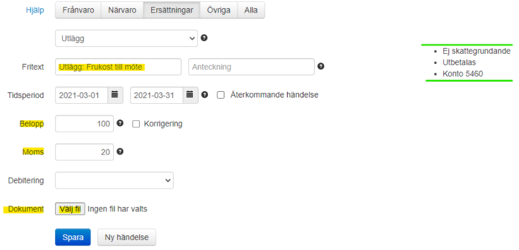
Task: Click the Ny händelse button
Action: [126, 237]
